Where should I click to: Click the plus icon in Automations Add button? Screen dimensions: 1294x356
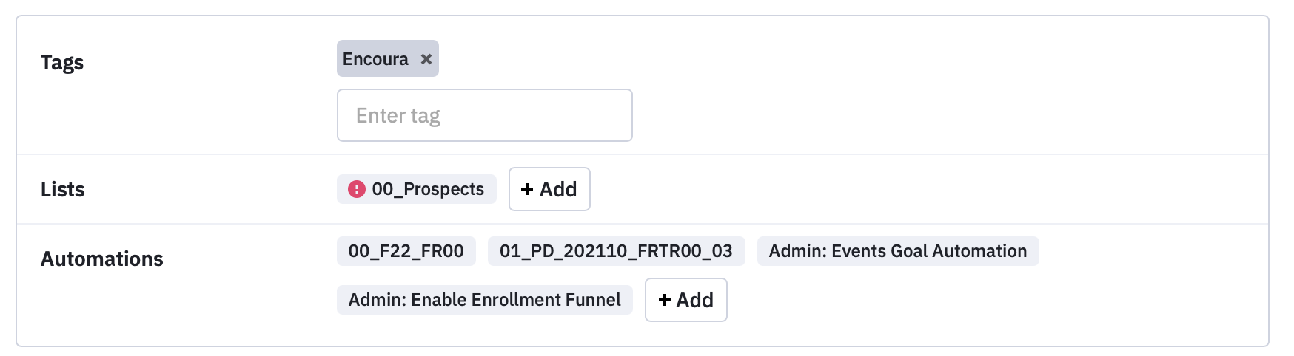point(664,300)
